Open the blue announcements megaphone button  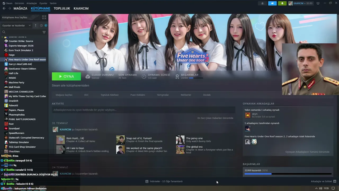tap(272, 3)
